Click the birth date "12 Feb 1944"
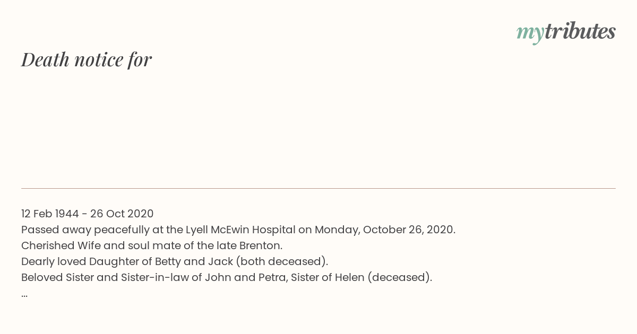637x334 pixels. [50, 214]
